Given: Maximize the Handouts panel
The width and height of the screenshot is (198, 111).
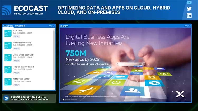Looking at the screenshot, I should coord(50,26).
